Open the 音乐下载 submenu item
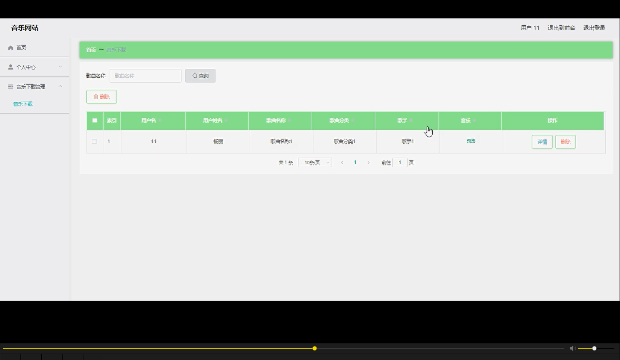620x360 pixels. click(x=23, y=104)
